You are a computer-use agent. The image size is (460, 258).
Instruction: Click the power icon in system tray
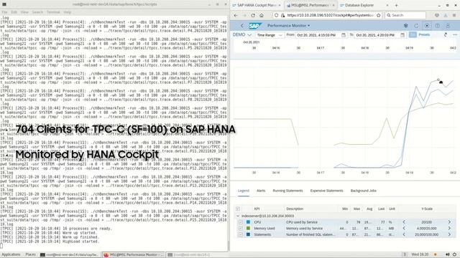coord(454,255)
